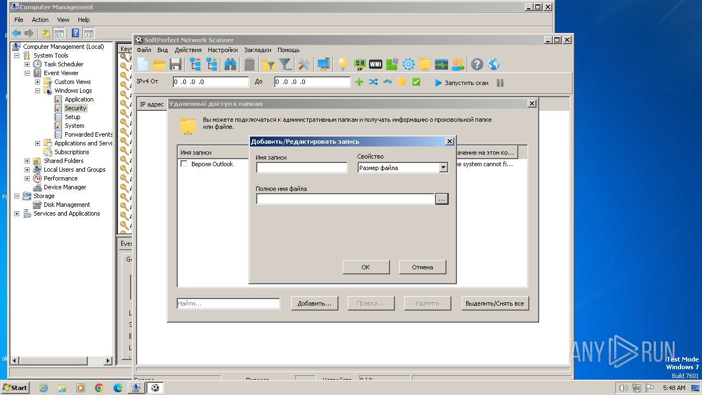Image resolution: width=702 pixels, height=395 pixels.
Task: Open the Закладки menu
Action: point(258,50)
